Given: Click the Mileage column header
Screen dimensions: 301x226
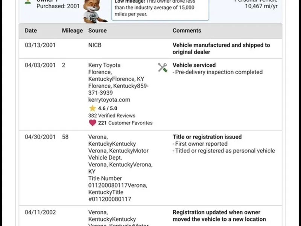Looking at the screenshot, I should click(x=72, y=31).
